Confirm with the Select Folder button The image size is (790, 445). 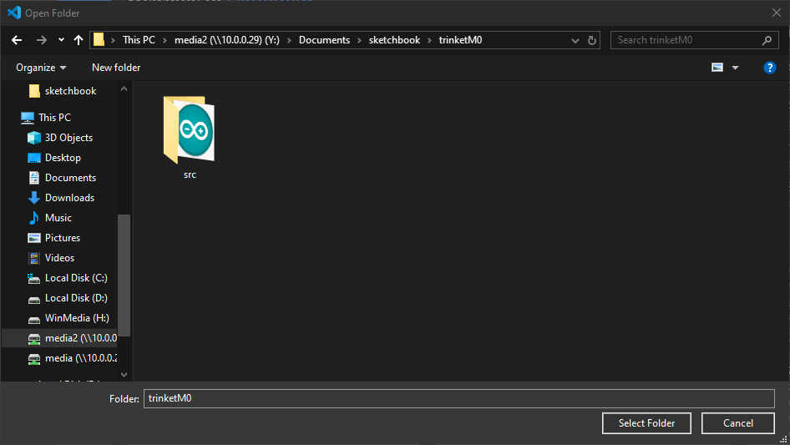[x=646, y=423]
